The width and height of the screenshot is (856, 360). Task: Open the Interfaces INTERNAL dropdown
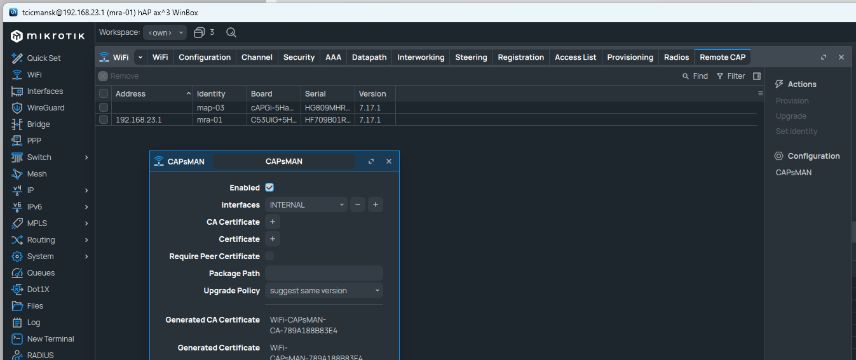(x=306, y=204)
